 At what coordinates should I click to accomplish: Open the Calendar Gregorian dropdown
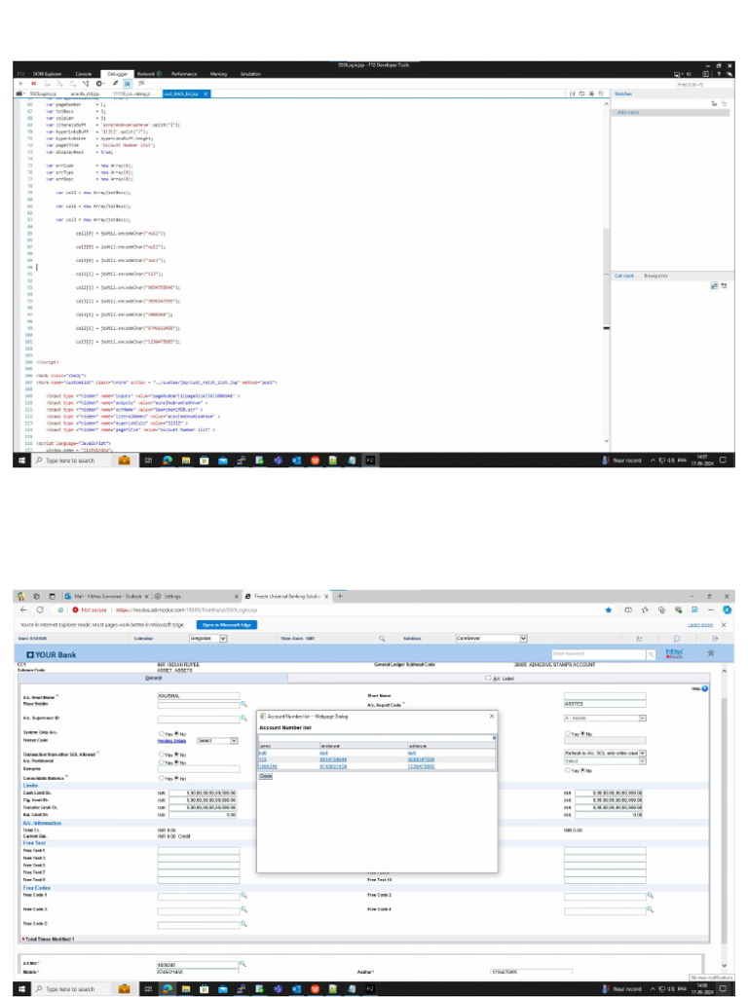[208, 639]
